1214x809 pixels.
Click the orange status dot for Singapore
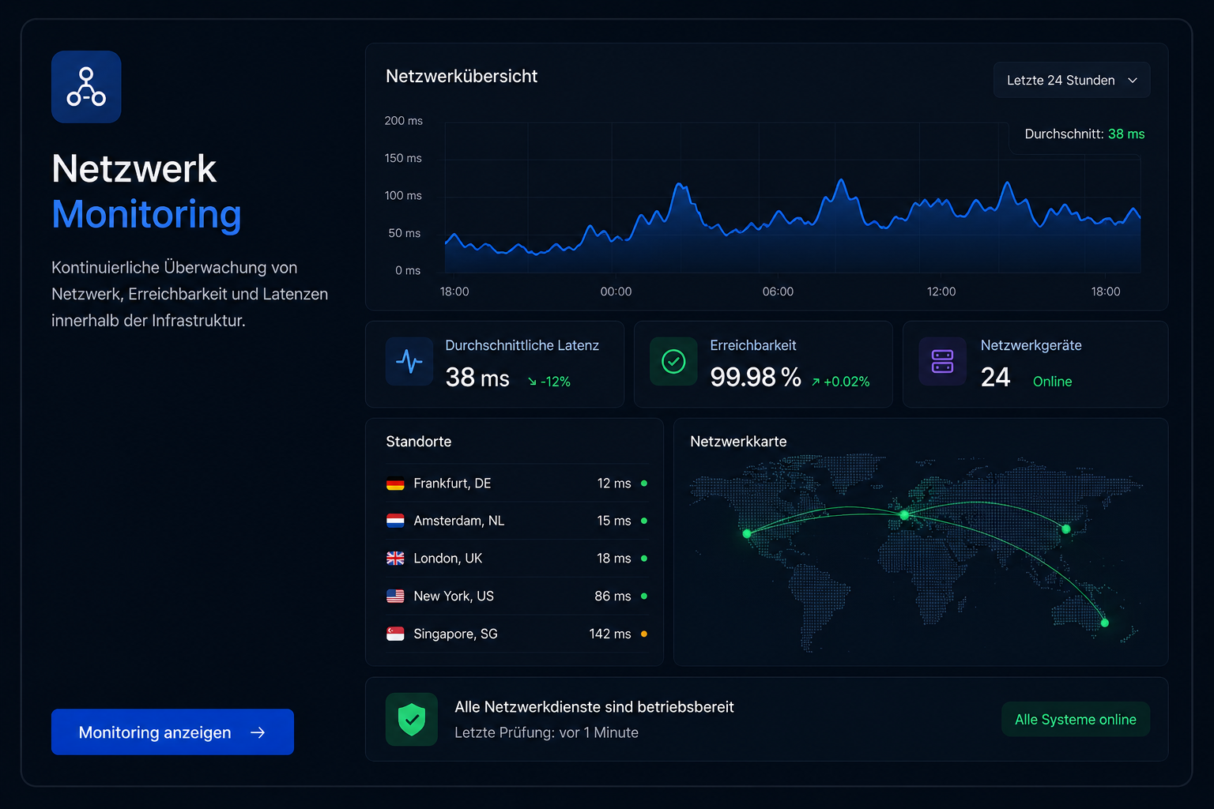[x=644, y=634]
